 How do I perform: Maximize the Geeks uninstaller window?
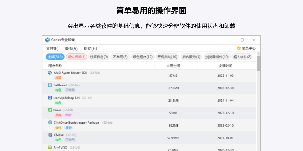[x=242, y=40]
